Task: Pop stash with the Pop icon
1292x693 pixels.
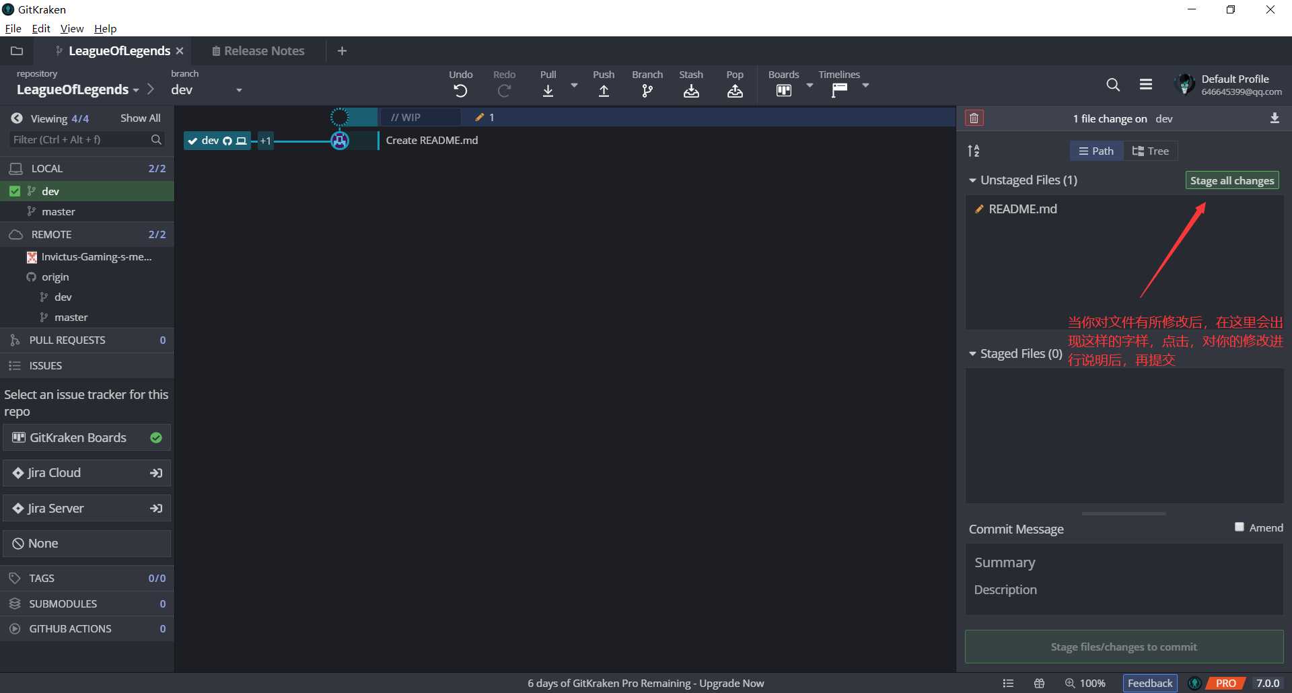Action: point(735,91)
